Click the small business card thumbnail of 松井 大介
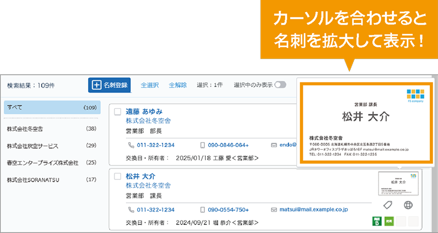Image resolution: width=438 pixels, height=233 pixels. (399, 183)
